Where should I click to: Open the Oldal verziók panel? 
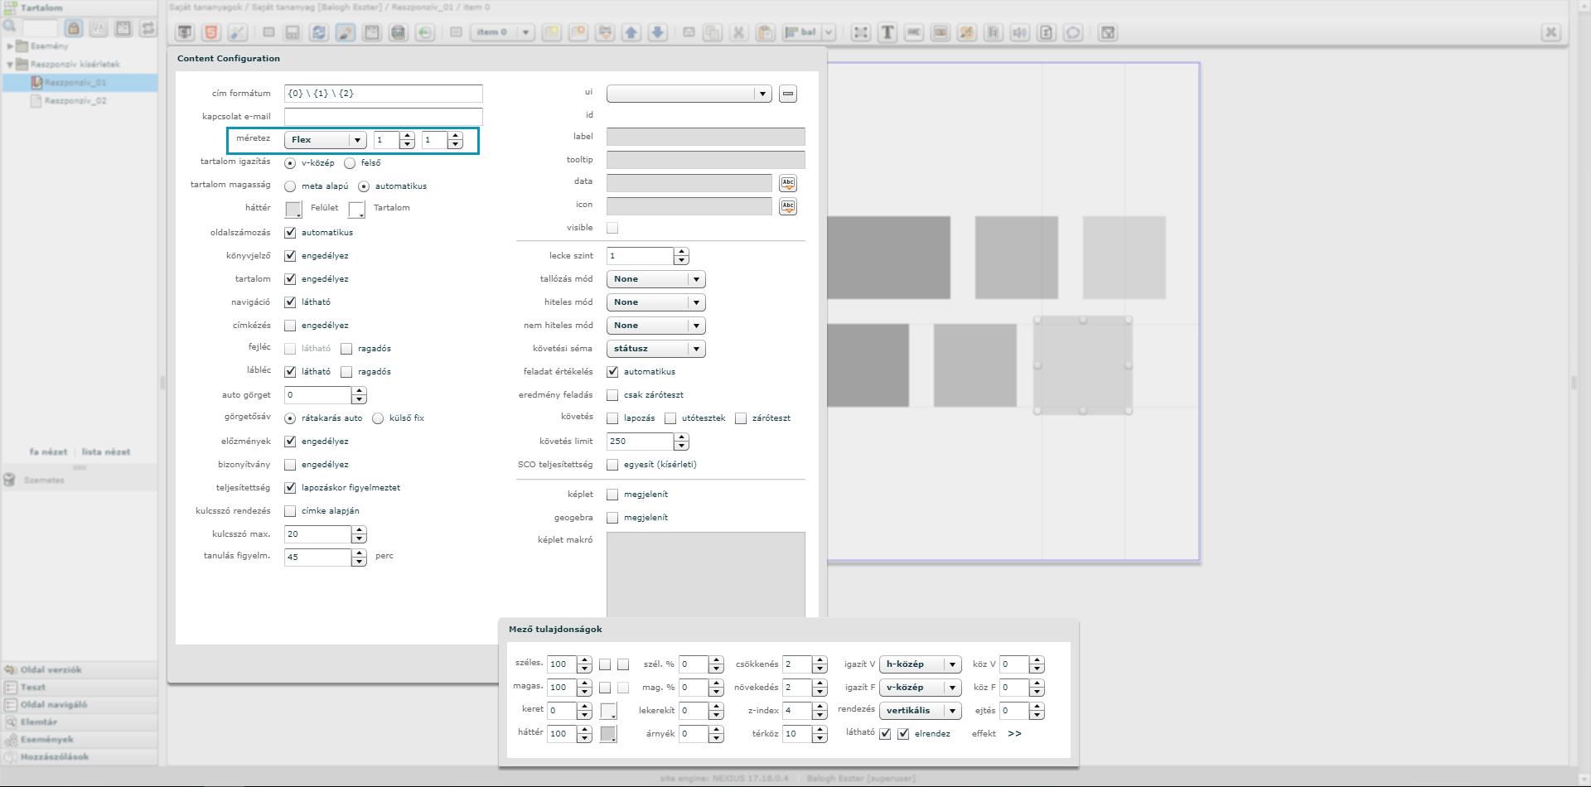[50, 669]
